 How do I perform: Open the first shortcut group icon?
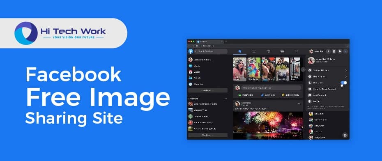click(x=191, y=104)
